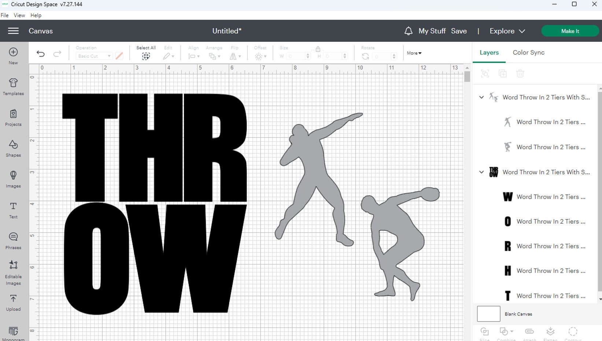This screenshot has height=341, width=602.
Task: Open the Templates panel
Action: [x=13, y=87]
